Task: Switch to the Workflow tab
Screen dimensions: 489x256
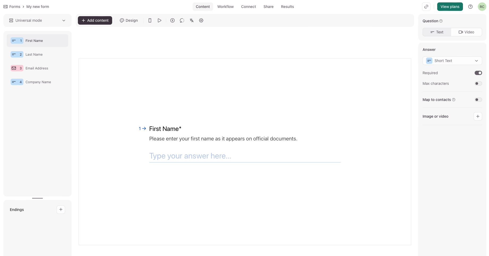Action: tap(225, 6)
